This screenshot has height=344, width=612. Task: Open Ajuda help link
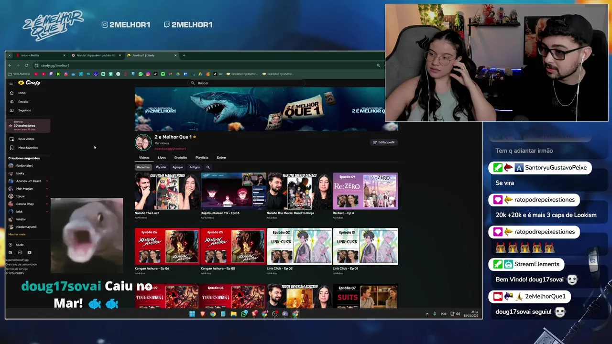coord(19,245)
